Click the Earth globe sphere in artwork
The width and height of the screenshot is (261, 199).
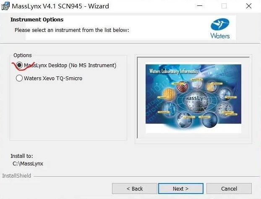184,120
